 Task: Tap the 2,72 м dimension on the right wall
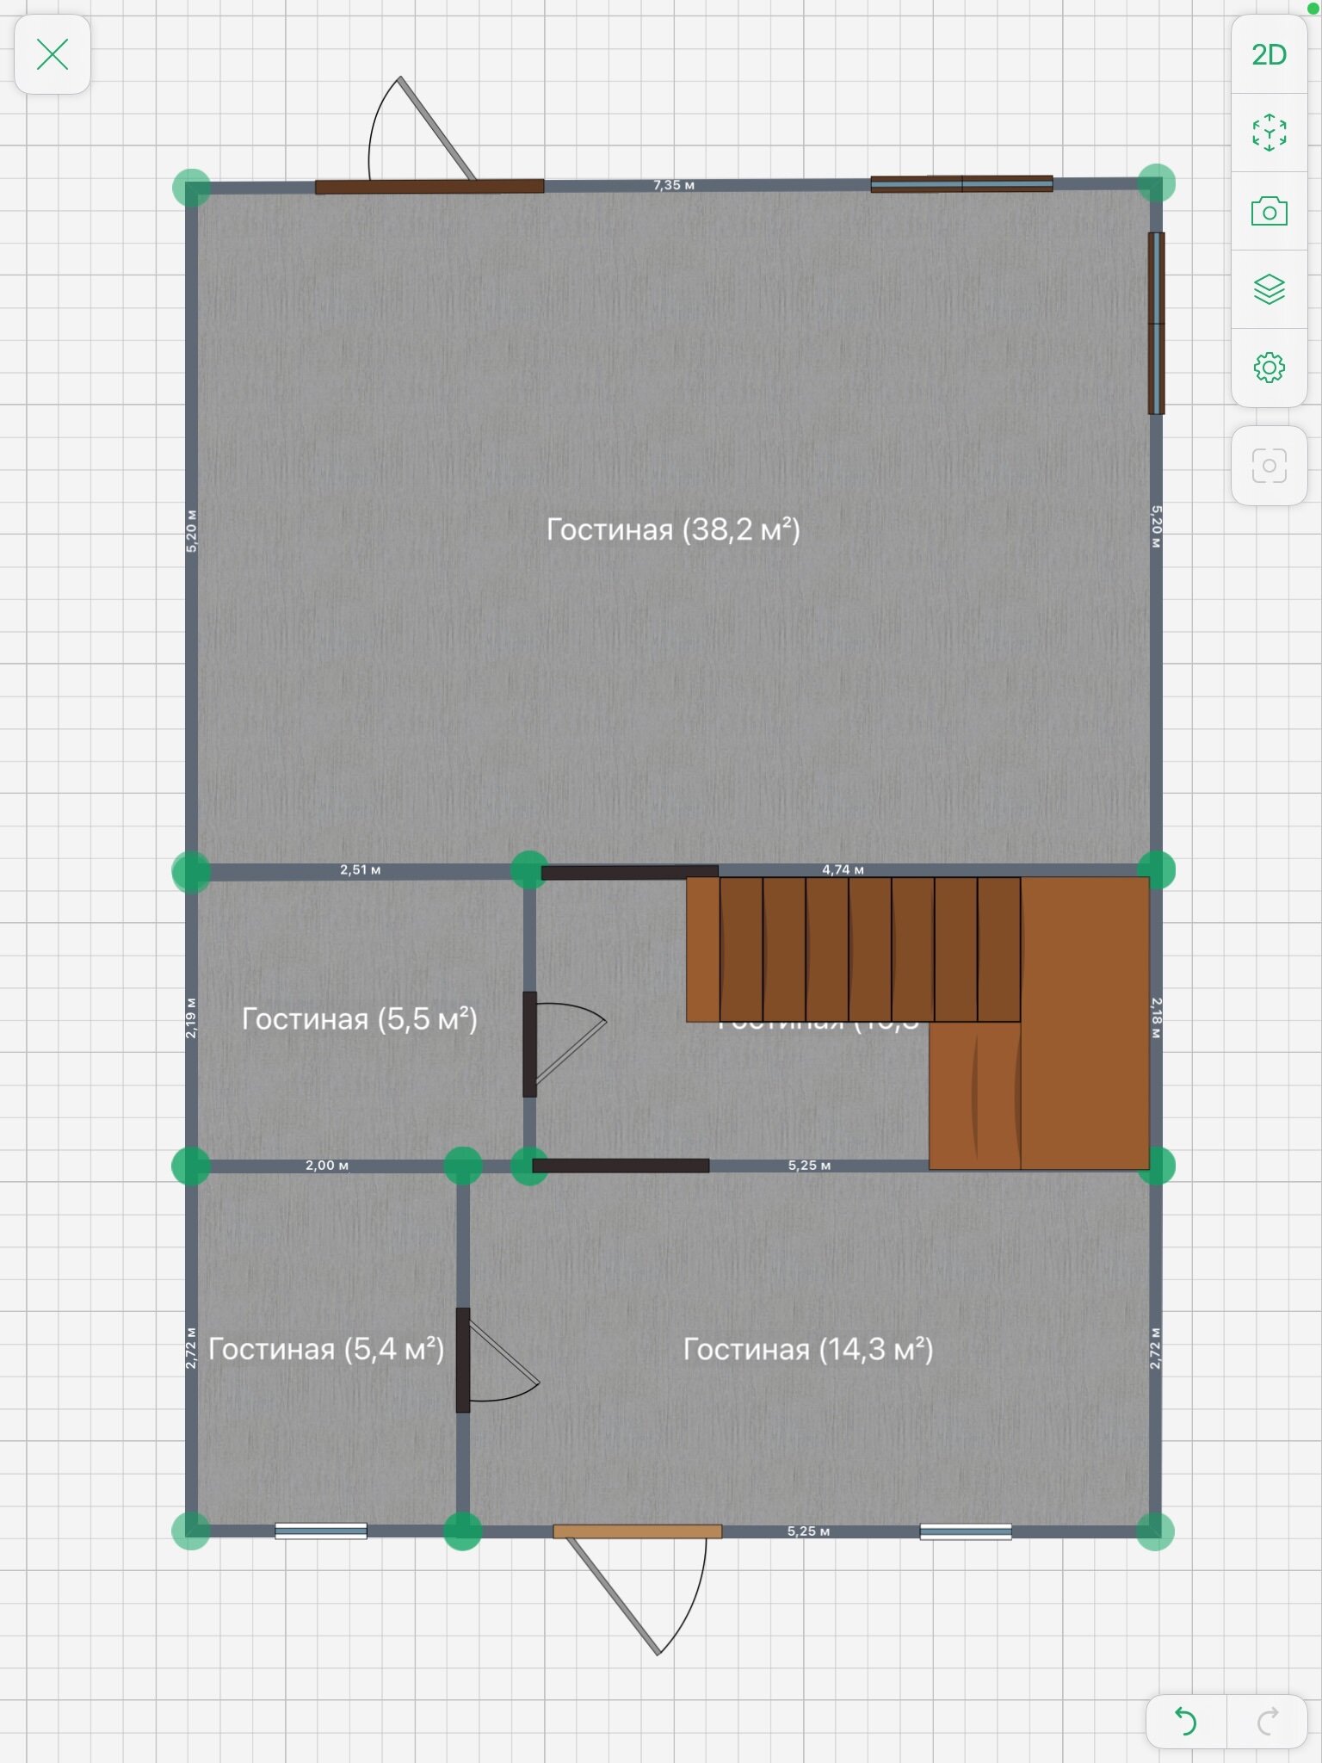1156,1348
